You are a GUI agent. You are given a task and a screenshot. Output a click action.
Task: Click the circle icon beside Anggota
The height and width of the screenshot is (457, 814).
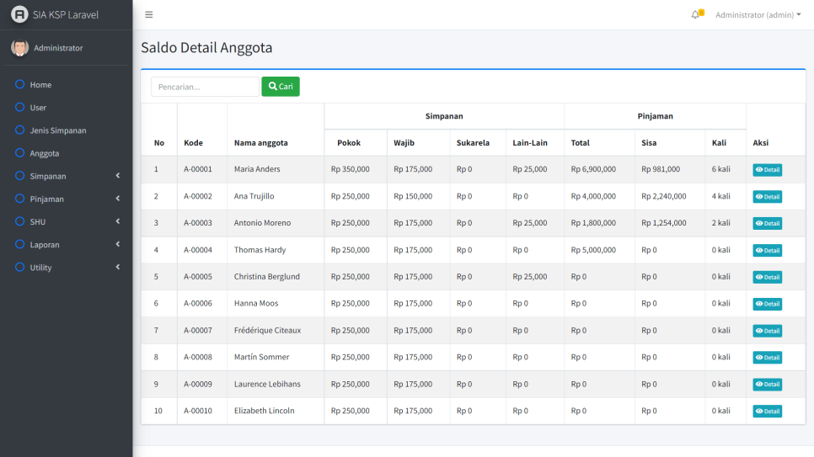pos(19,152)
